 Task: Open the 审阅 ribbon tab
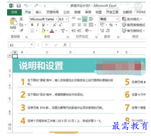(x=88, y=12)
